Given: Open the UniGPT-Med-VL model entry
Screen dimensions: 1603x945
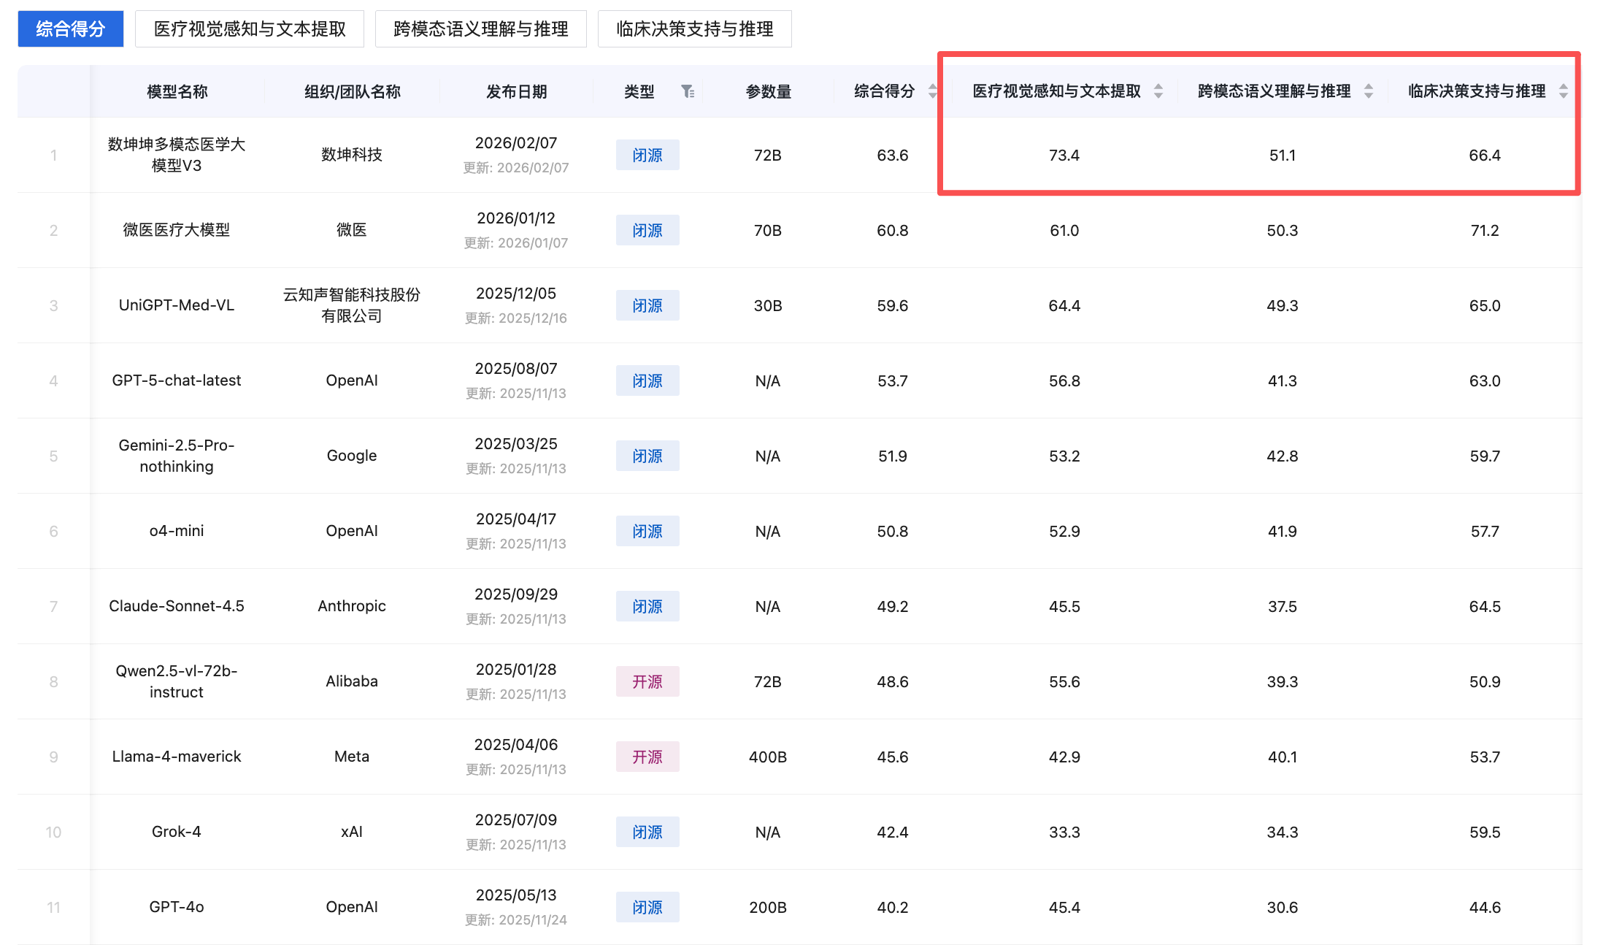Looking at the screenshot, I should pyautogui.click(x=176, y=305).
